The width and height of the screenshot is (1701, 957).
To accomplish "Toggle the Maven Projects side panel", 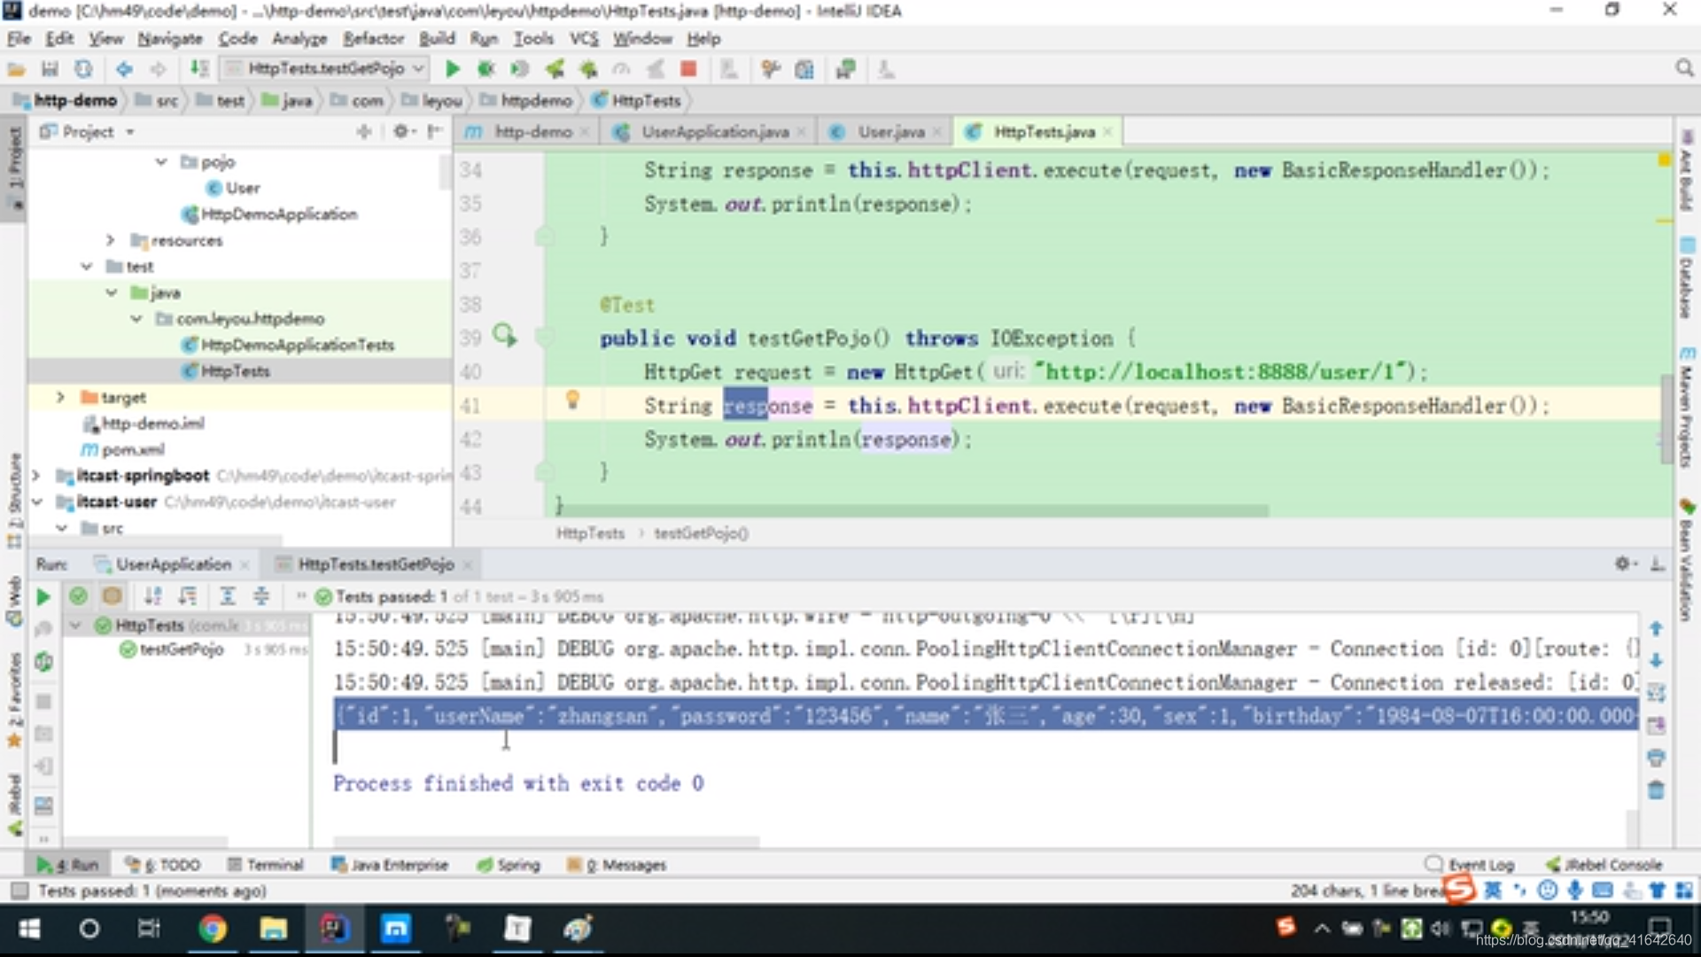I will tap(1686, 406).
